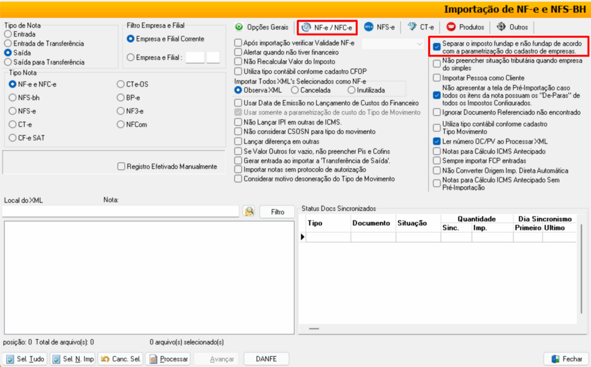Open the Produtos tab
The height and width of the screenshot is (367, 591).
coord(465,27)
